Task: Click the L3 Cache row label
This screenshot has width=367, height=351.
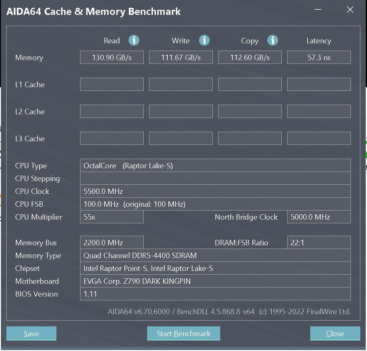Action: pos(30,139)
